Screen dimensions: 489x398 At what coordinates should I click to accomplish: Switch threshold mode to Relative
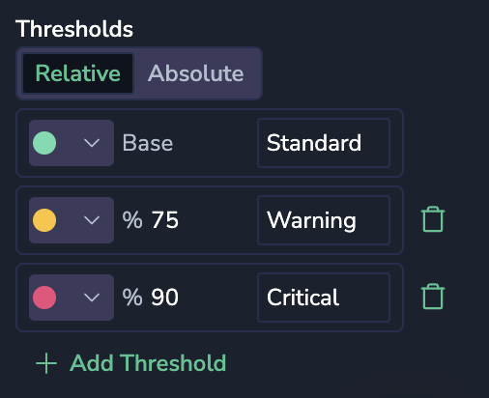click(x=77, y=73)
